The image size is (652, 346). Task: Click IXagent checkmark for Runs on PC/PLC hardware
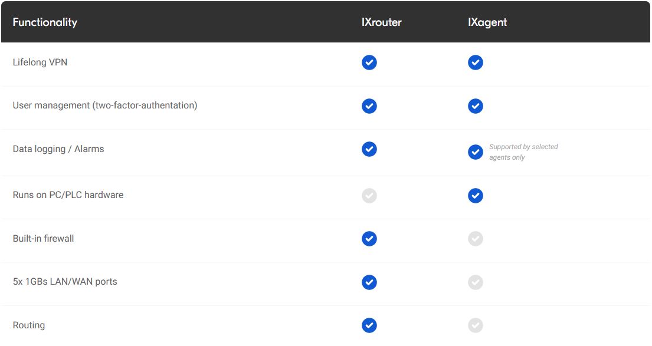(475, 195)
